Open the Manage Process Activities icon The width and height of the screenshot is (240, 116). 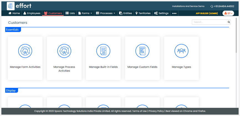pos(64,51)
